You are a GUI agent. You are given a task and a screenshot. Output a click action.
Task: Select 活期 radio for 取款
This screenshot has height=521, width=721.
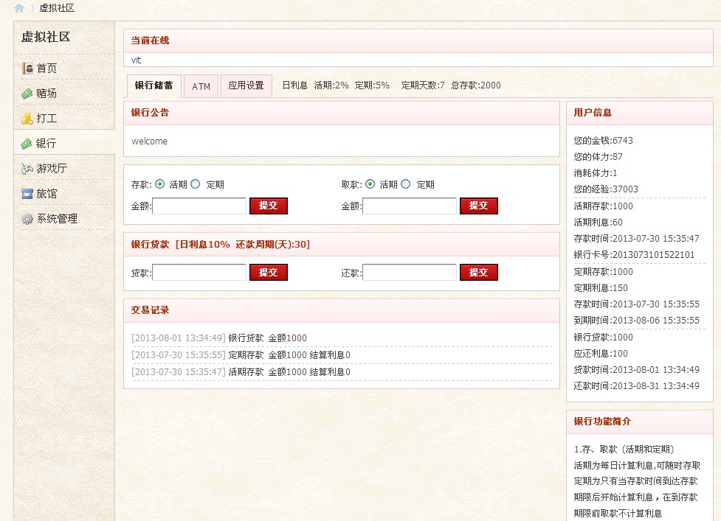tap(370, 184)
